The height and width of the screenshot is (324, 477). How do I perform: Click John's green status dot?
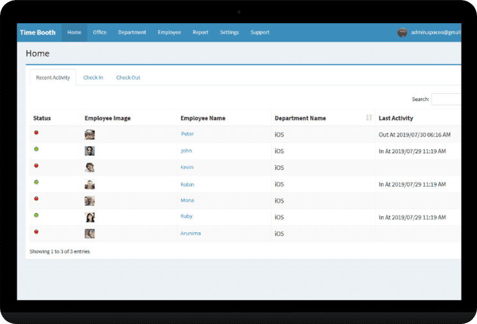pos(36,149)
